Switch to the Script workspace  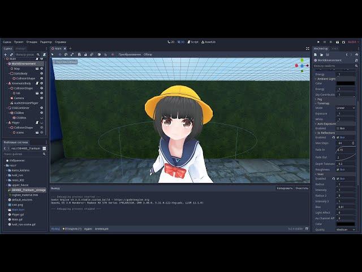[193, 42]
